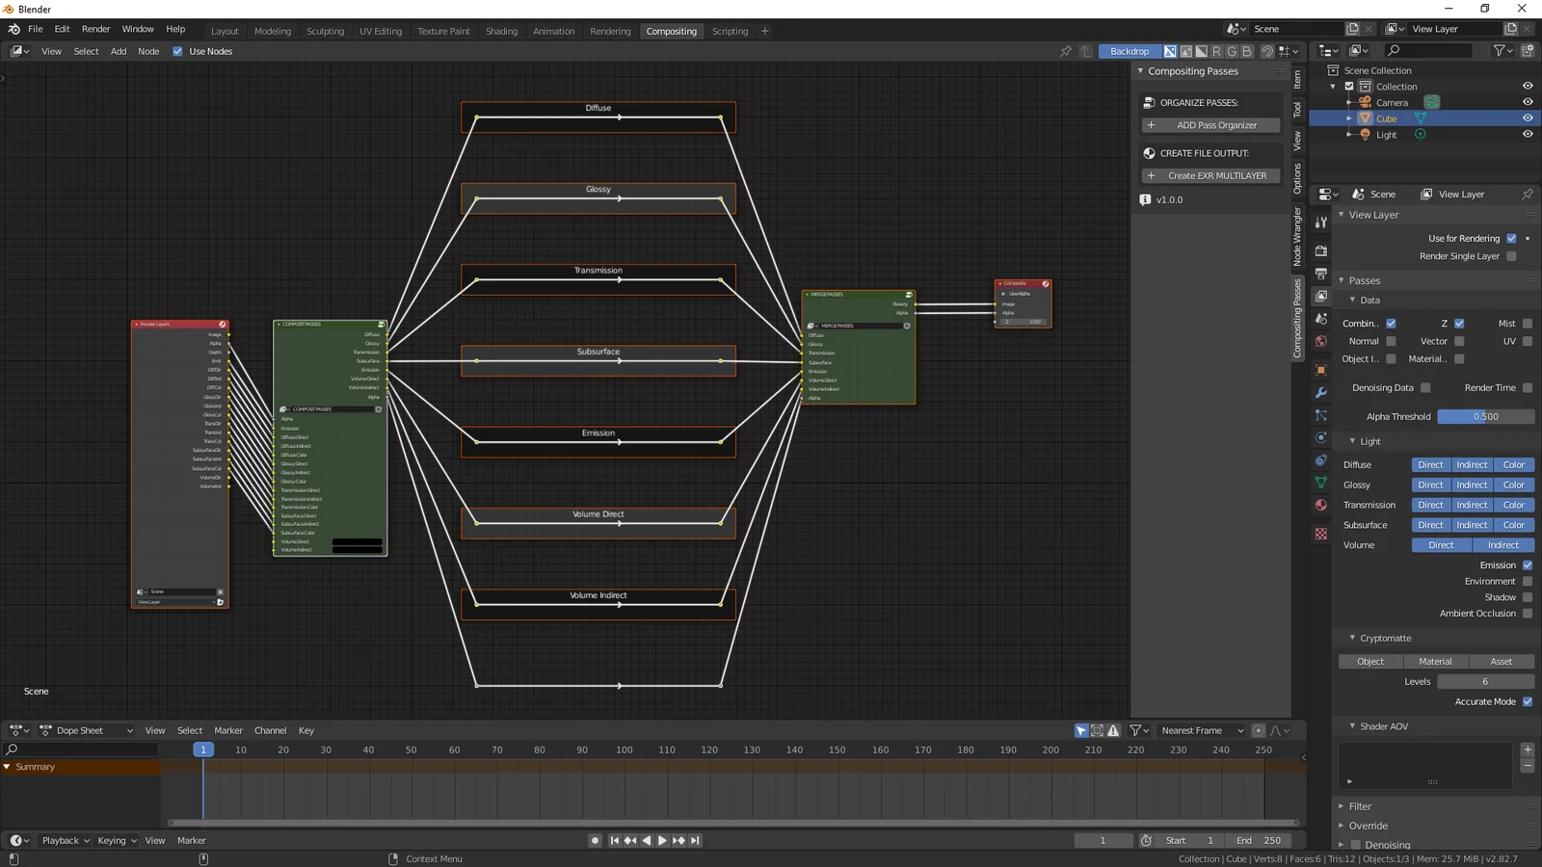Open the Render properties tab icon
This screenshot has width=1542, height=867.
click(x=1321, y=250)
